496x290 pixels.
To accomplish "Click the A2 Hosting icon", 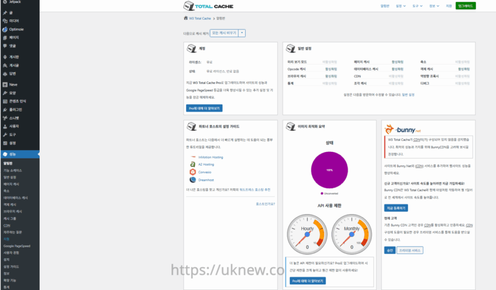I will click(193, 164).
